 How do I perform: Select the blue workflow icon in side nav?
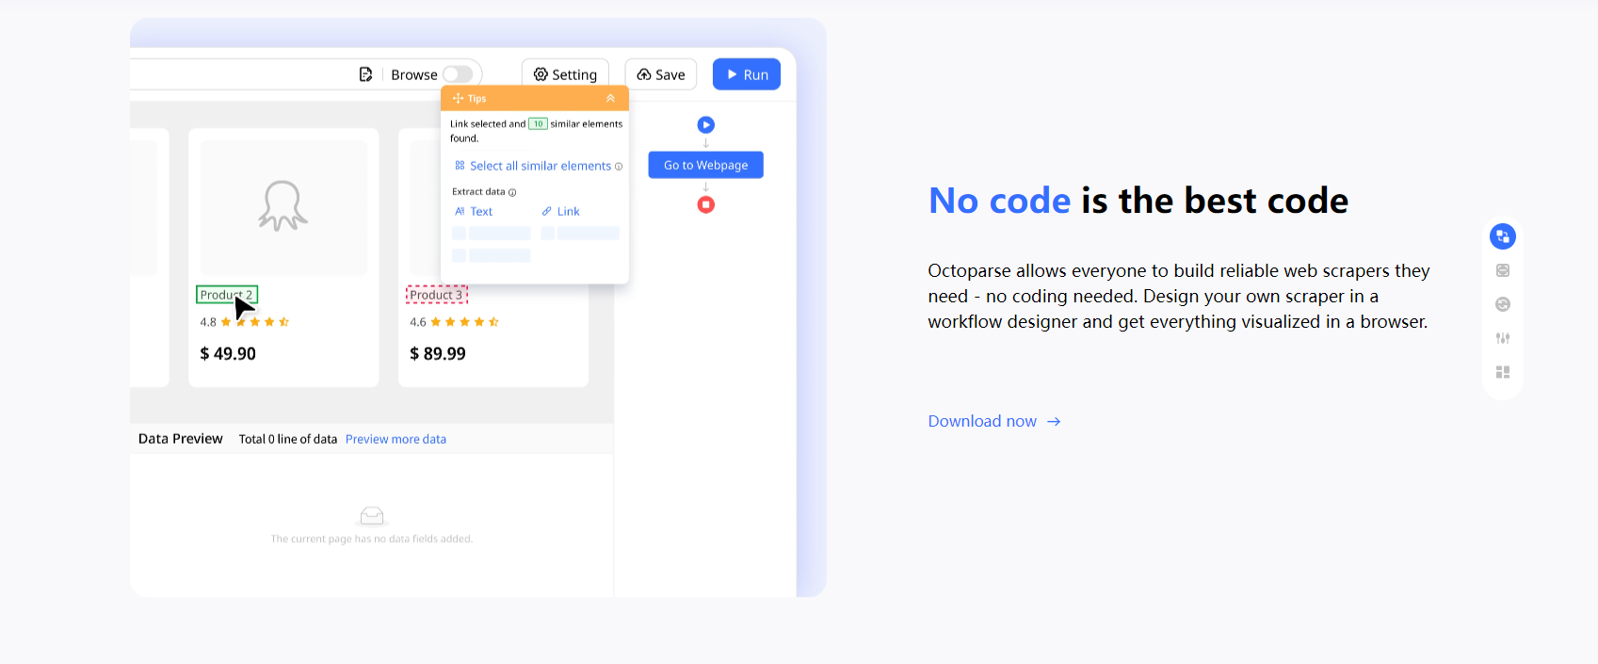click(1503, 236)
